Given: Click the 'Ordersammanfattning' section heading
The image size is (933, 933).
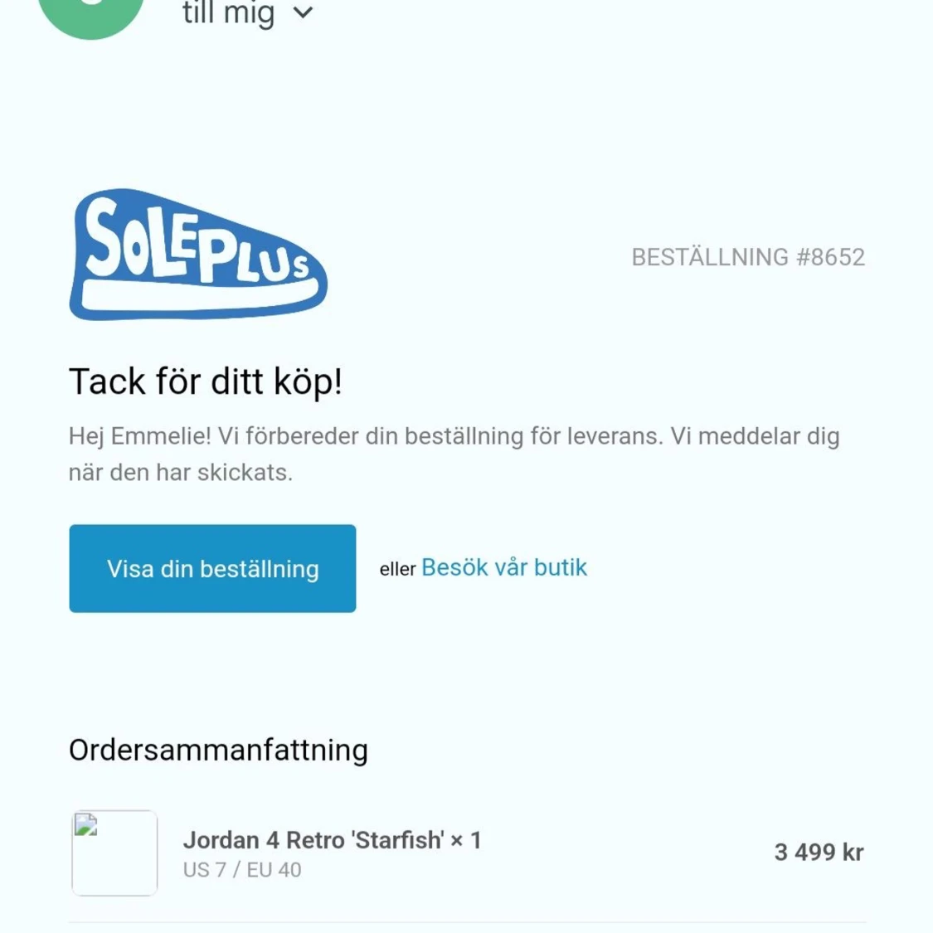Looking at the screenshot, I should pyautogui.click(x=218, y=750).
